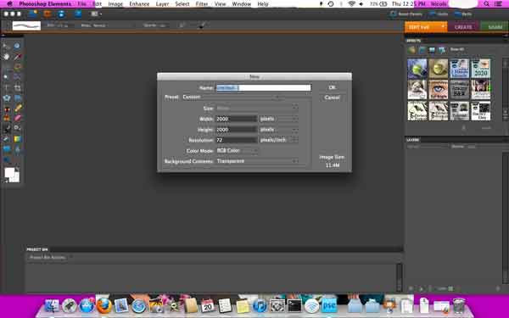The image size is (509, 318).
Task: Select the Crop tool
Action: [x=17, y=87]
